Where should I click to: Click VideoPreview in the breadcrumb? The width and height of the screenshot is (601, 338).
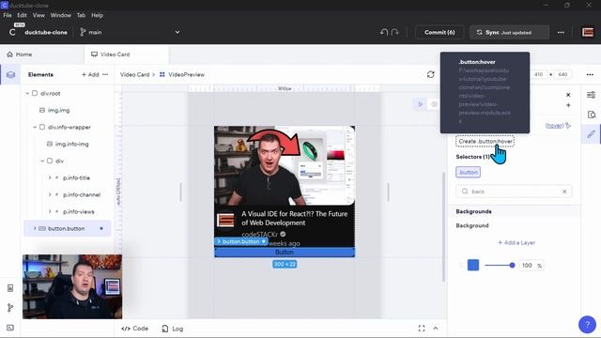click(x=186, y=74)
